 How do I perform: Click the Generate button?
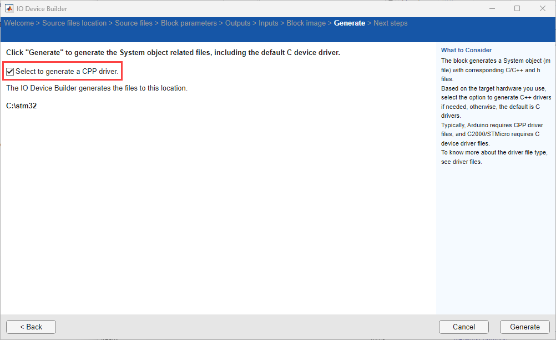point(524,327)
